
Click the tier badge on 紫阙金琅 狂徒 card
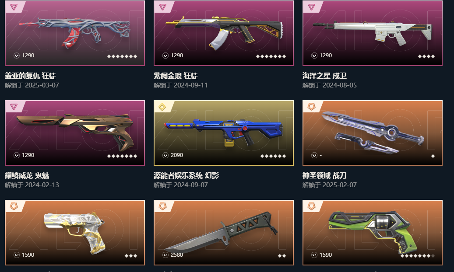coord(162,7)
